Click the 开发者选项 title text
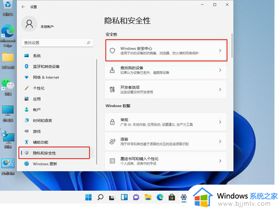 click(x=130, y=87)
